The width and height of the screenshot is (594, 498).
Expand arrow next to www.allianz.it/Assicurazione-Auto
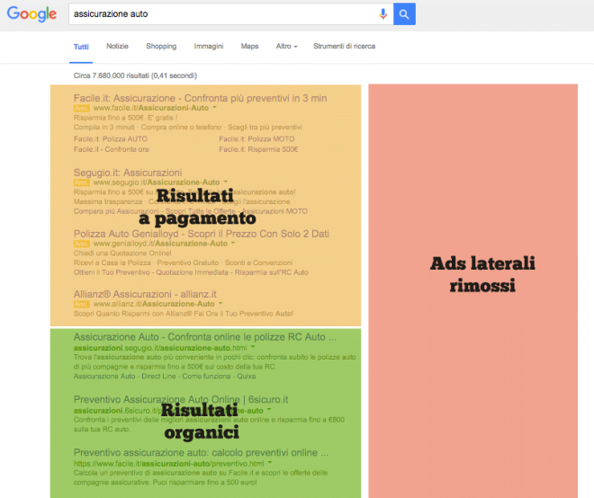tap(220, 304)
